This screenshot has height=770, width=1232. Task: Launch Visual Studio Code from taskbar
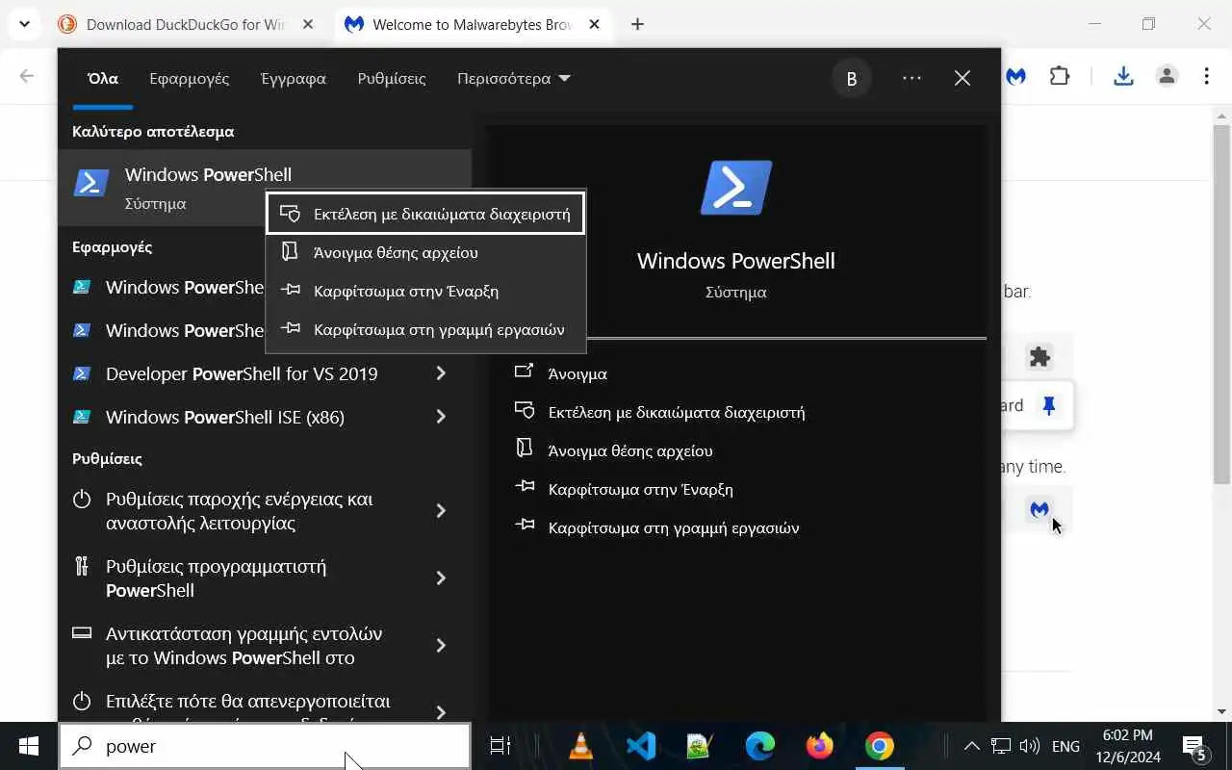tap(641, 746)
